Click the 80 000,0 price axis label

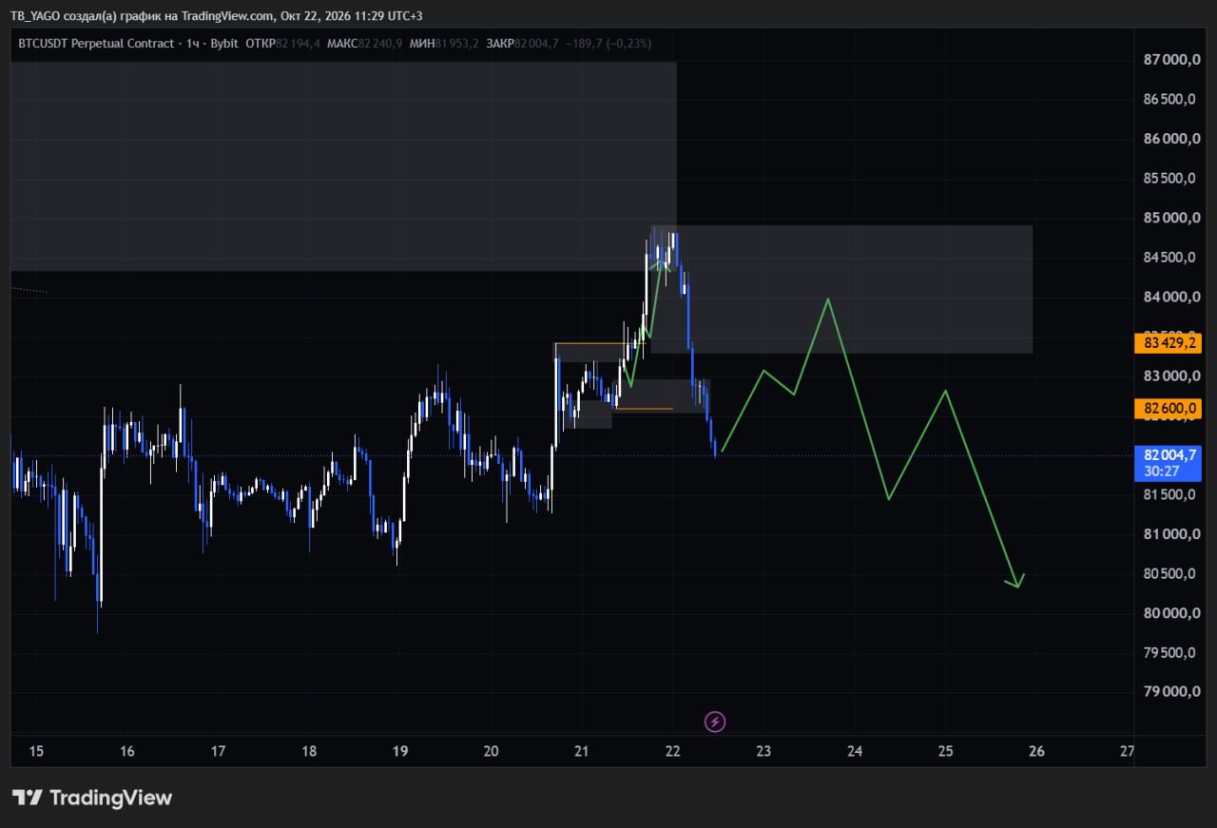pyautogui.click(x=1171, y=613)
